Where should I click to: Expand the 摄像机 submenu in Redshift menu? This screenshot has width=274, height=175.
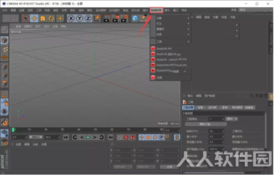point(170,29)
